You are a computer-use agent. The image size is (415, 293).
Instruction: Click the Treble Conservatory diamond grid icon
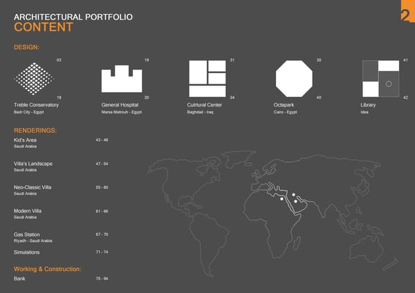[x=35, y=78]
